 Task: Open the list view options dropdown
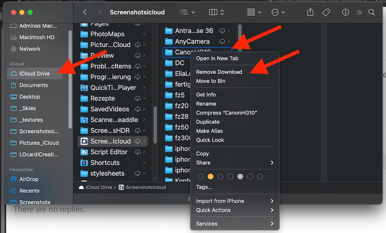[187, 12]
